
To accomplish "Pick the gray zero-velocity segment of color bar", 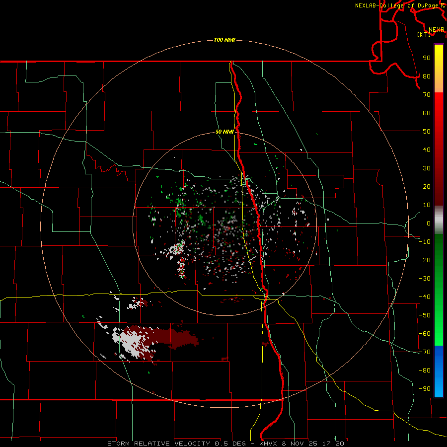I will tap(439, 220).
